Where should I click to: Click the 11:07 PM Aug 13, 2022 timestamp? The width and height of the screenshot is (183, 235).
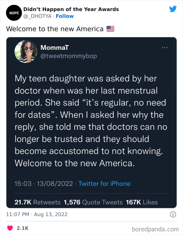coord(37,214)
